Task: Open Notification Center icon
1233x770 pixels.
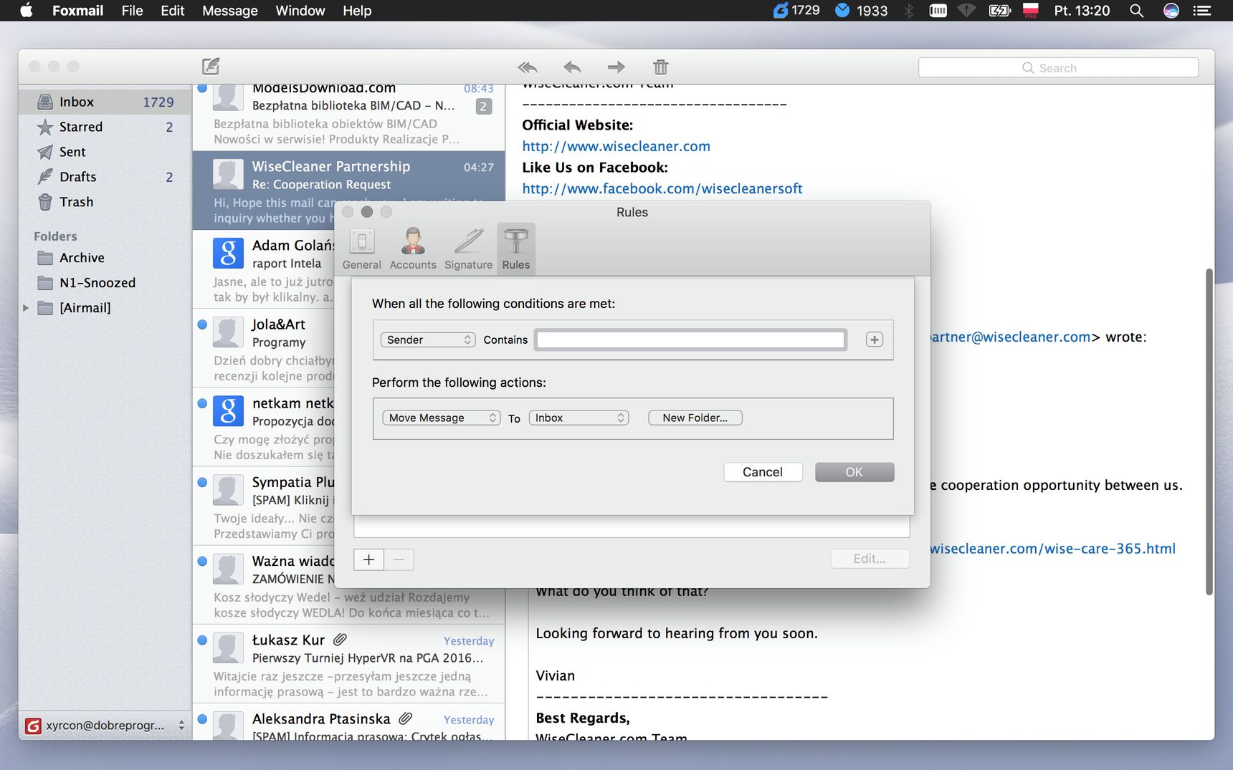Action: [1202, 11]
